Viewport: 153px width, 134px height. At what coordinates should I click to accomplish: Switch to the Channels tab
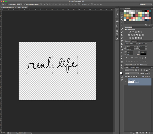pyautogui.click(x=132, y=68)
